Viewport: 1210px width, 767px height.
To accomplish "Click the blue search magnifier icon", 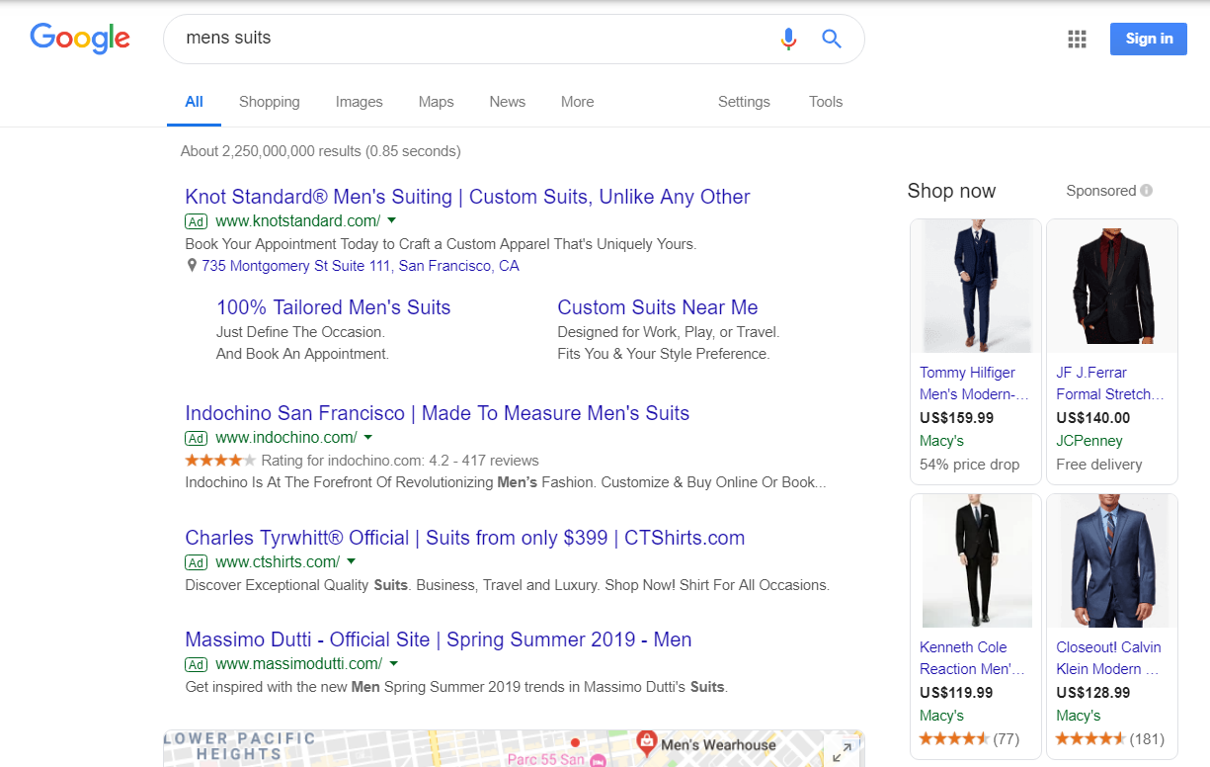I will coord(832,39).
